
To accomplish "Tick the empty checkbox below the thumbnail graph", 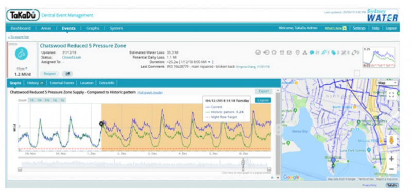I will click(x=357, y=73).
